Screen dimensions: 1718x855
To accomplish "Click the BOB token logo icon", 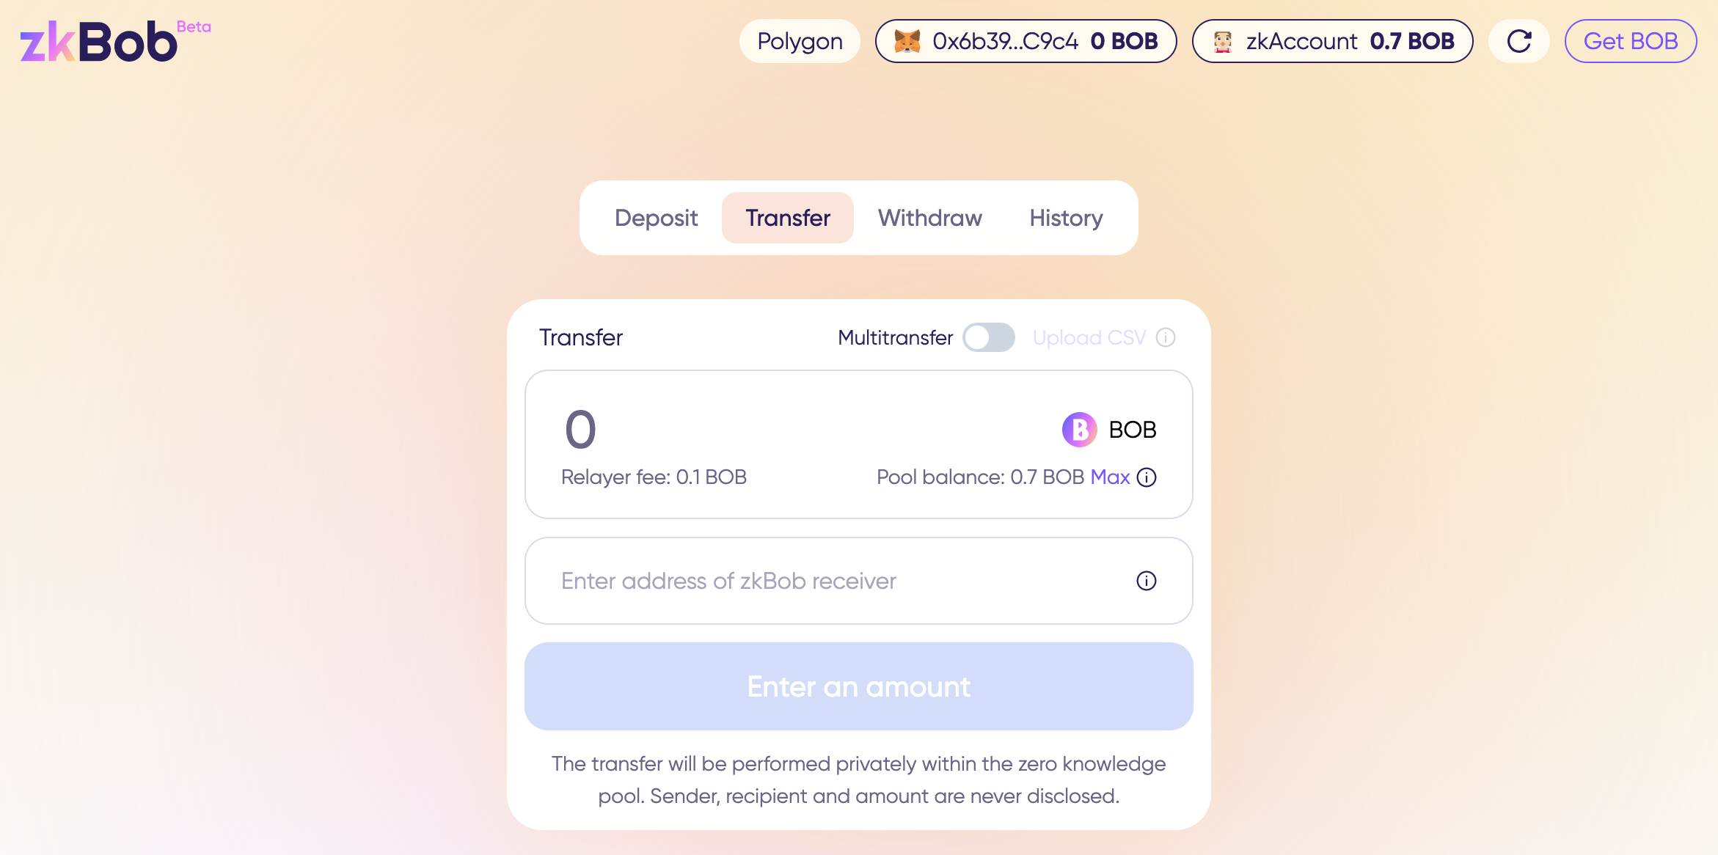I will (x=1080, y=430).
